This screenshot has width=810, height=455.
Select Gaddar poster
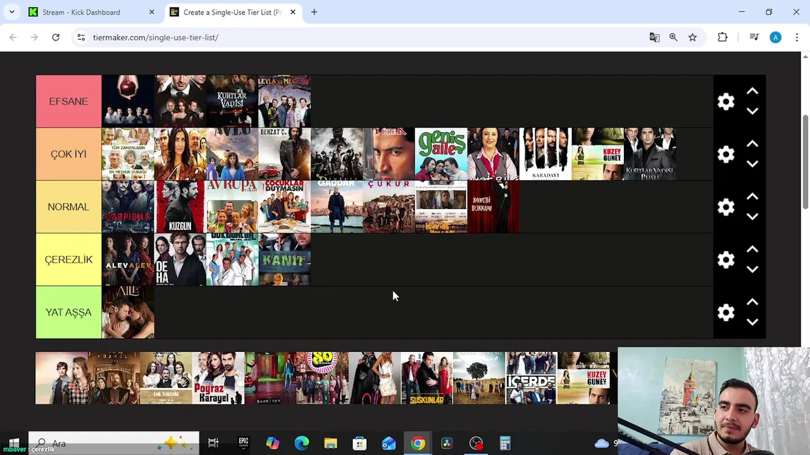[x=337, y=207]
